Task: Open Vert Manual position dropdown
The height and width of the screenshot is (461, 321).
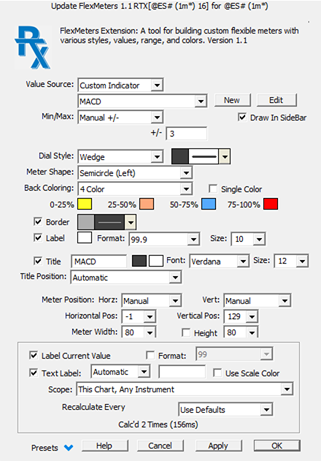Action: pos(258,300)
